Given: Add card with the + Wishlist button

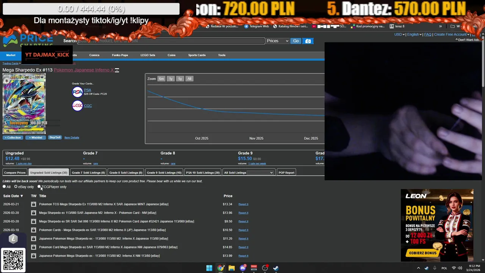Looking at the screenshot, I should click(36, 137).
